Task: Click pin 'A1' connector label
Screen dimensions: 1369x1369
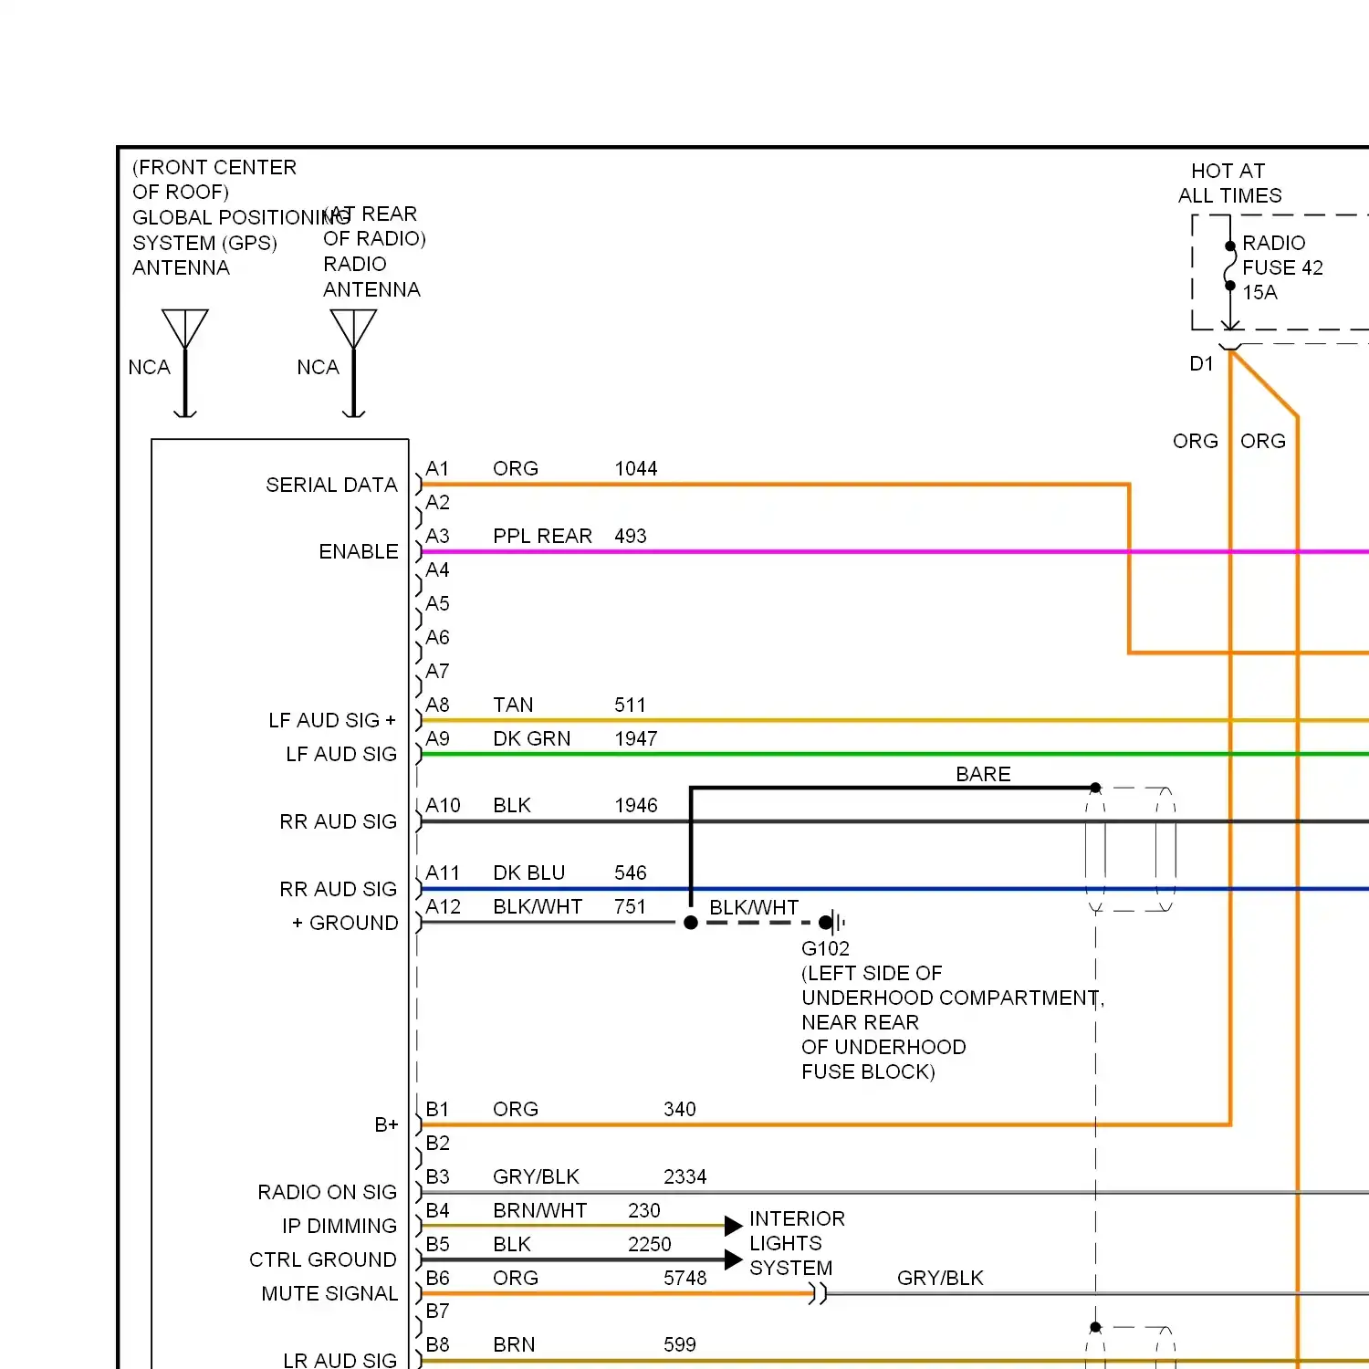Action: pyautogui.click(x=437, y=468)
